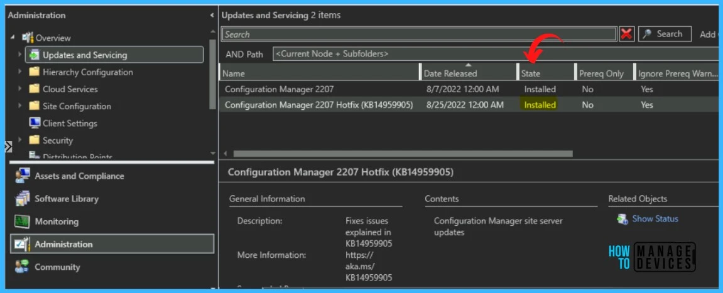This screenshot has height=293, width=723.
Task: Select the Cloud Services tree item
Action: (x=70, y=89)
